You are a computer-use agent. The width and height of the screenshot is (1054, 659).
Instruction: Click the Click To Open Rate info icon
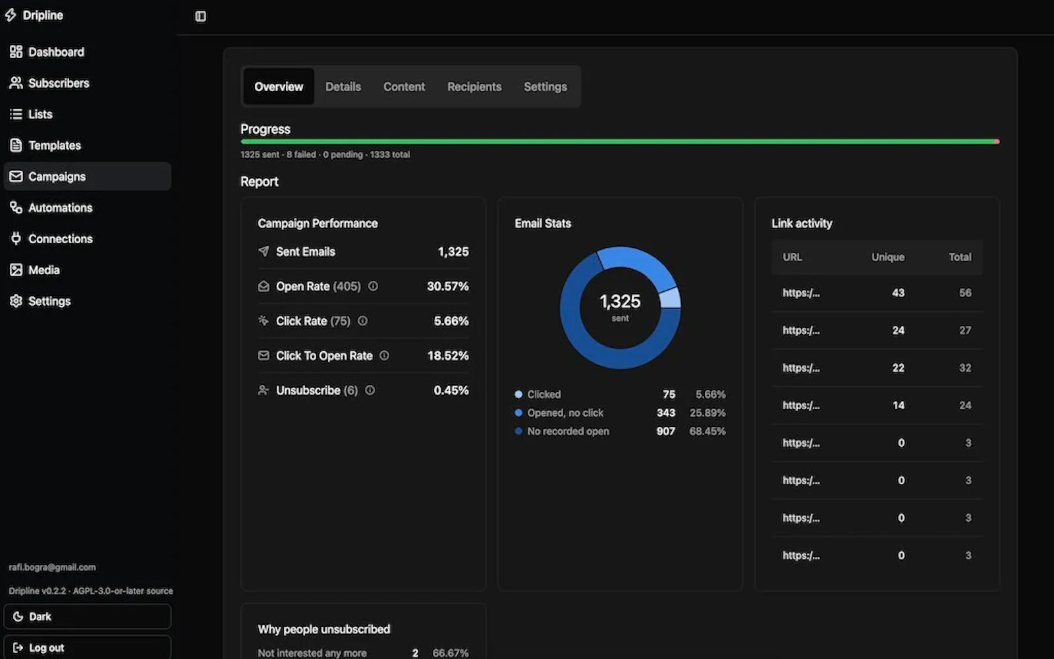pos(384,356)
